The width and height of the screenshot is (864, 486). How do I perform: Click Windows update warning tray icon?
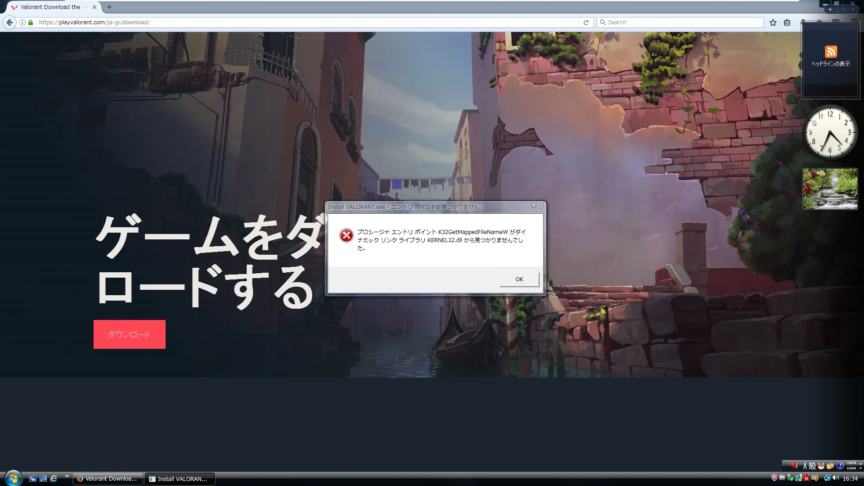click(x=815, y=478)
